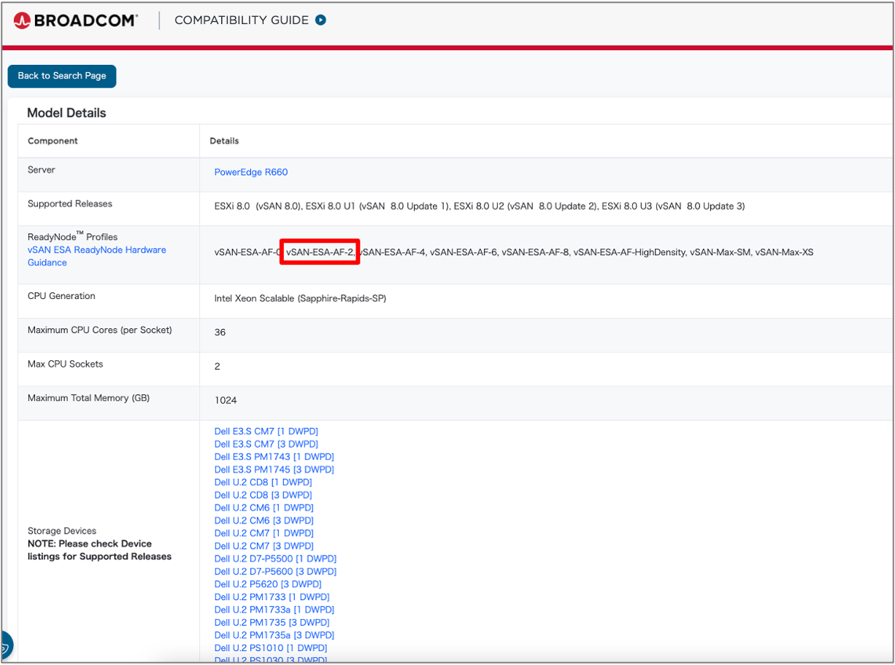Open Dell U.2 CM7 [3 DWPD] link
Screen dimensions: 895x665
point(264,546)
